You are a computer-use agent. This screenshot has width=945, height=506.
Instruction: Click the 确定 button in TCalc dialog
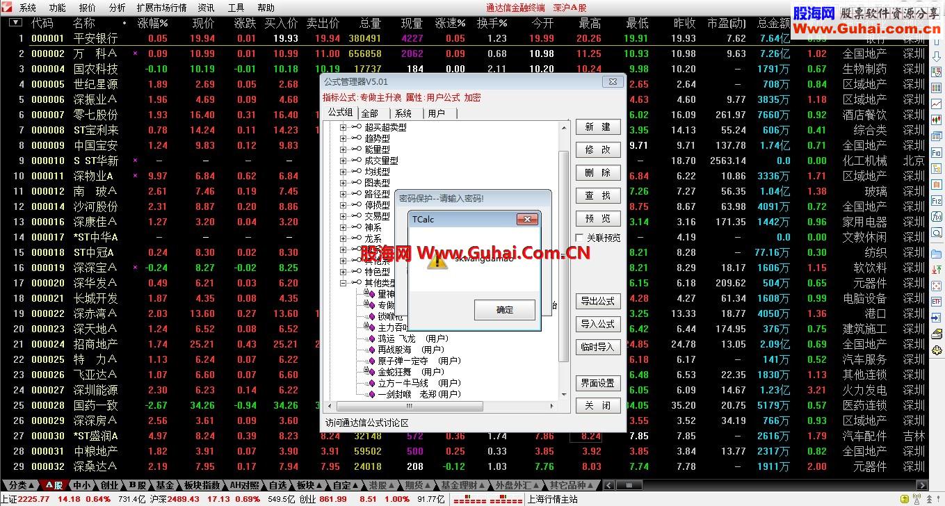(505, 310)
